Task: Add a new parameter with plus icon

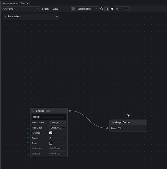Action: pos(57,16)
